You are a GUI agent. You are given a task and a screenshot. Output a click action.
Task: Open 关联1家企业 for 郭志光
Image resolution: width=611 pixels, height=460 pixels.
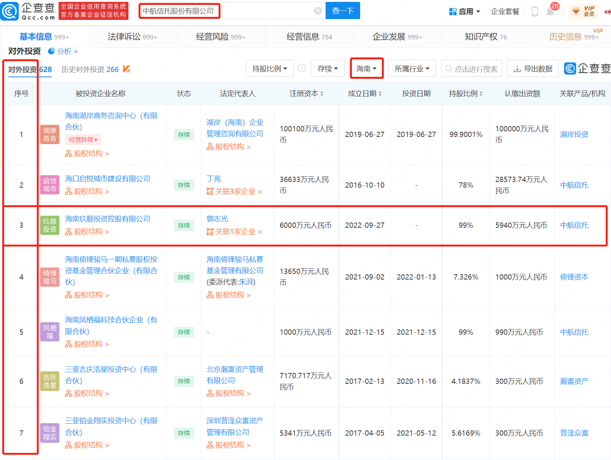[234, 232]
